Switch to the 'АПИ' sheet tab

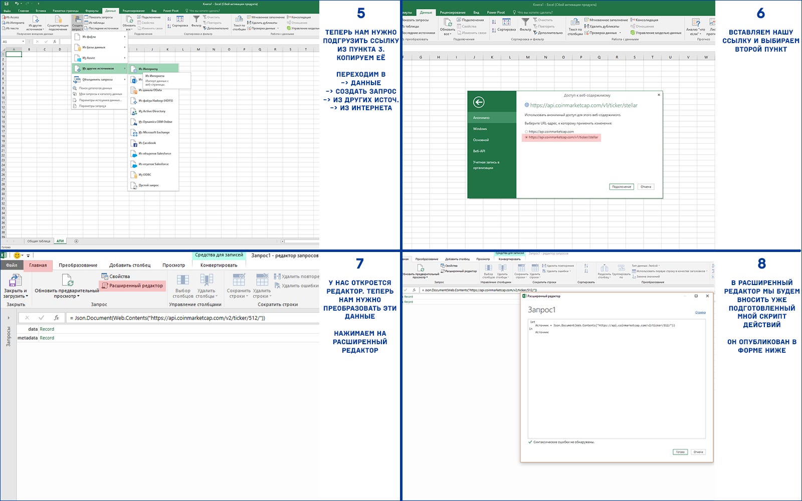[x=60, y=241]
